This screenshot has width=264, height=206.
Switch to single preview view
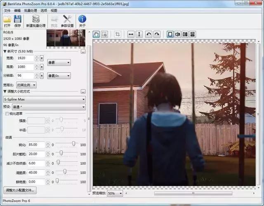click(x=170, y=34)
